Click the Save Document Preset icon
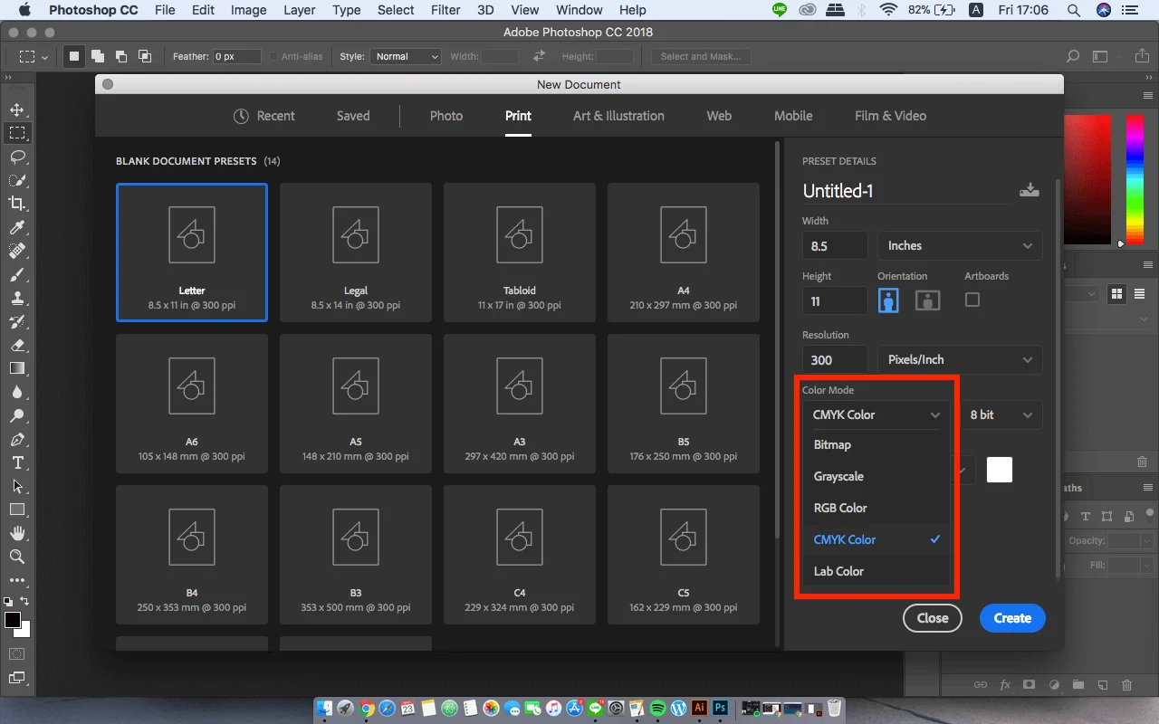 click(1029, 190)
